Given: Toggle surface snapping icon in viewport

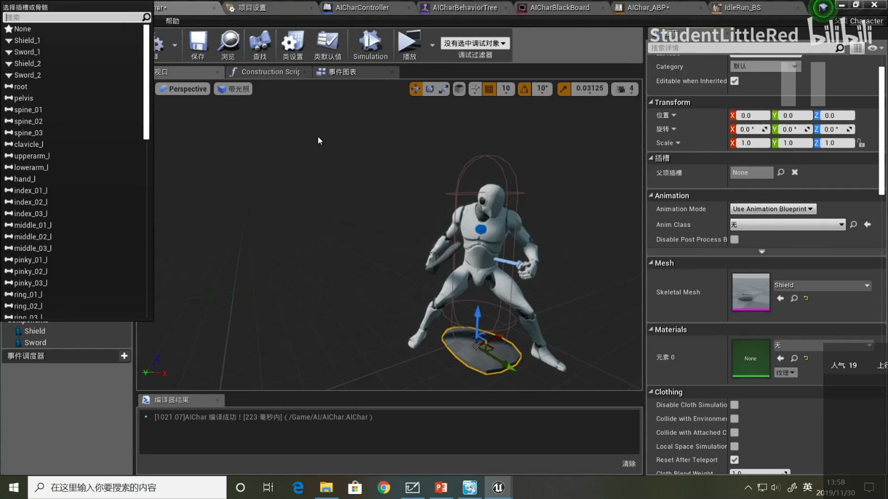Looking at the screenshot, I should [475, 89].
